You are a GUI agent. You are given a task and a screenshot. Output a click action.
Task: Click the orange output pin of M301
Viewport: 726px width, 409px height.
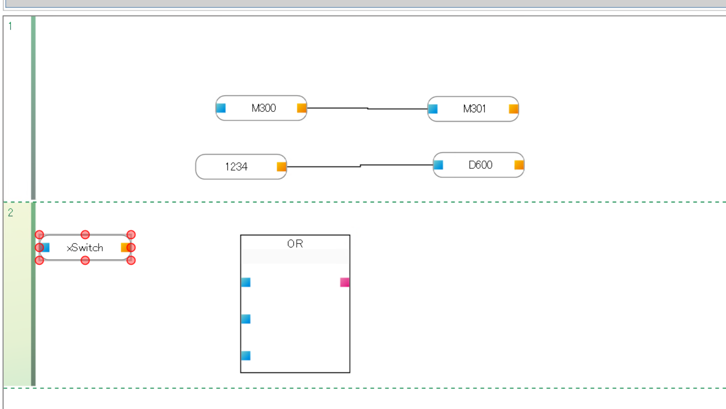[513, 109]
